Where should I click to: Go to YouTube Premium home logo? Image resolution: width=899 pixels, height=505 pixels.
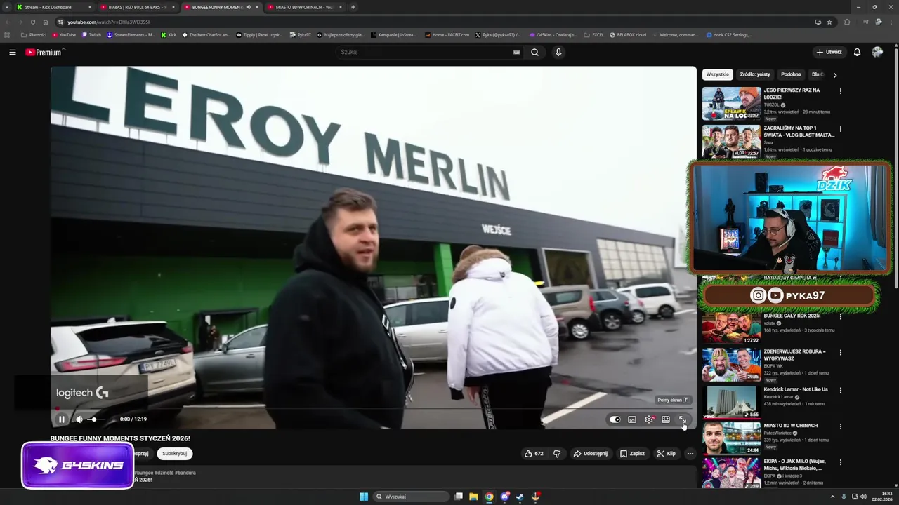(44, 52)
